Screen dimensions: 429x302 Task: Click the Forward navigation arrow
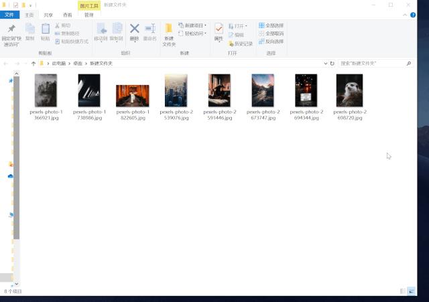[17, 64]
